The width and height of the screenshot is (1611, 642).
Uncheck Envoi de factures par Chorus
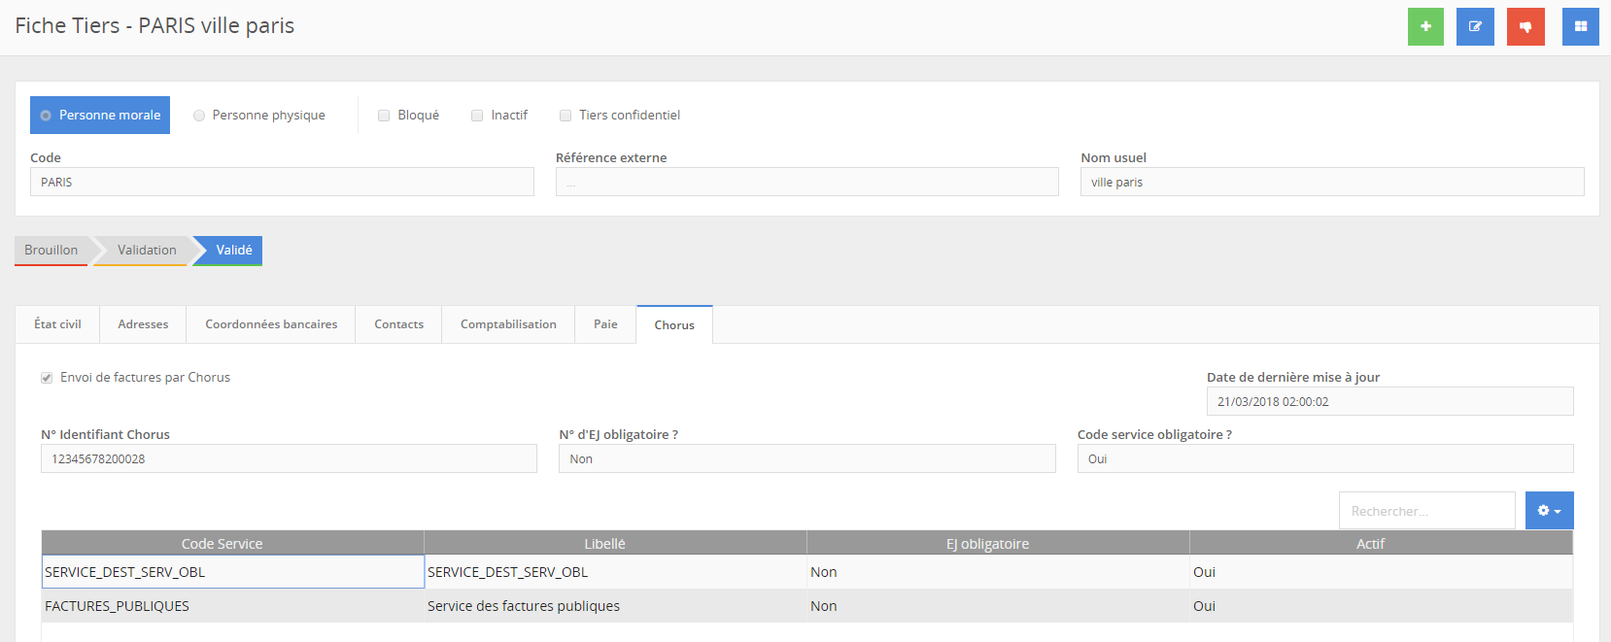click(47, 378)
